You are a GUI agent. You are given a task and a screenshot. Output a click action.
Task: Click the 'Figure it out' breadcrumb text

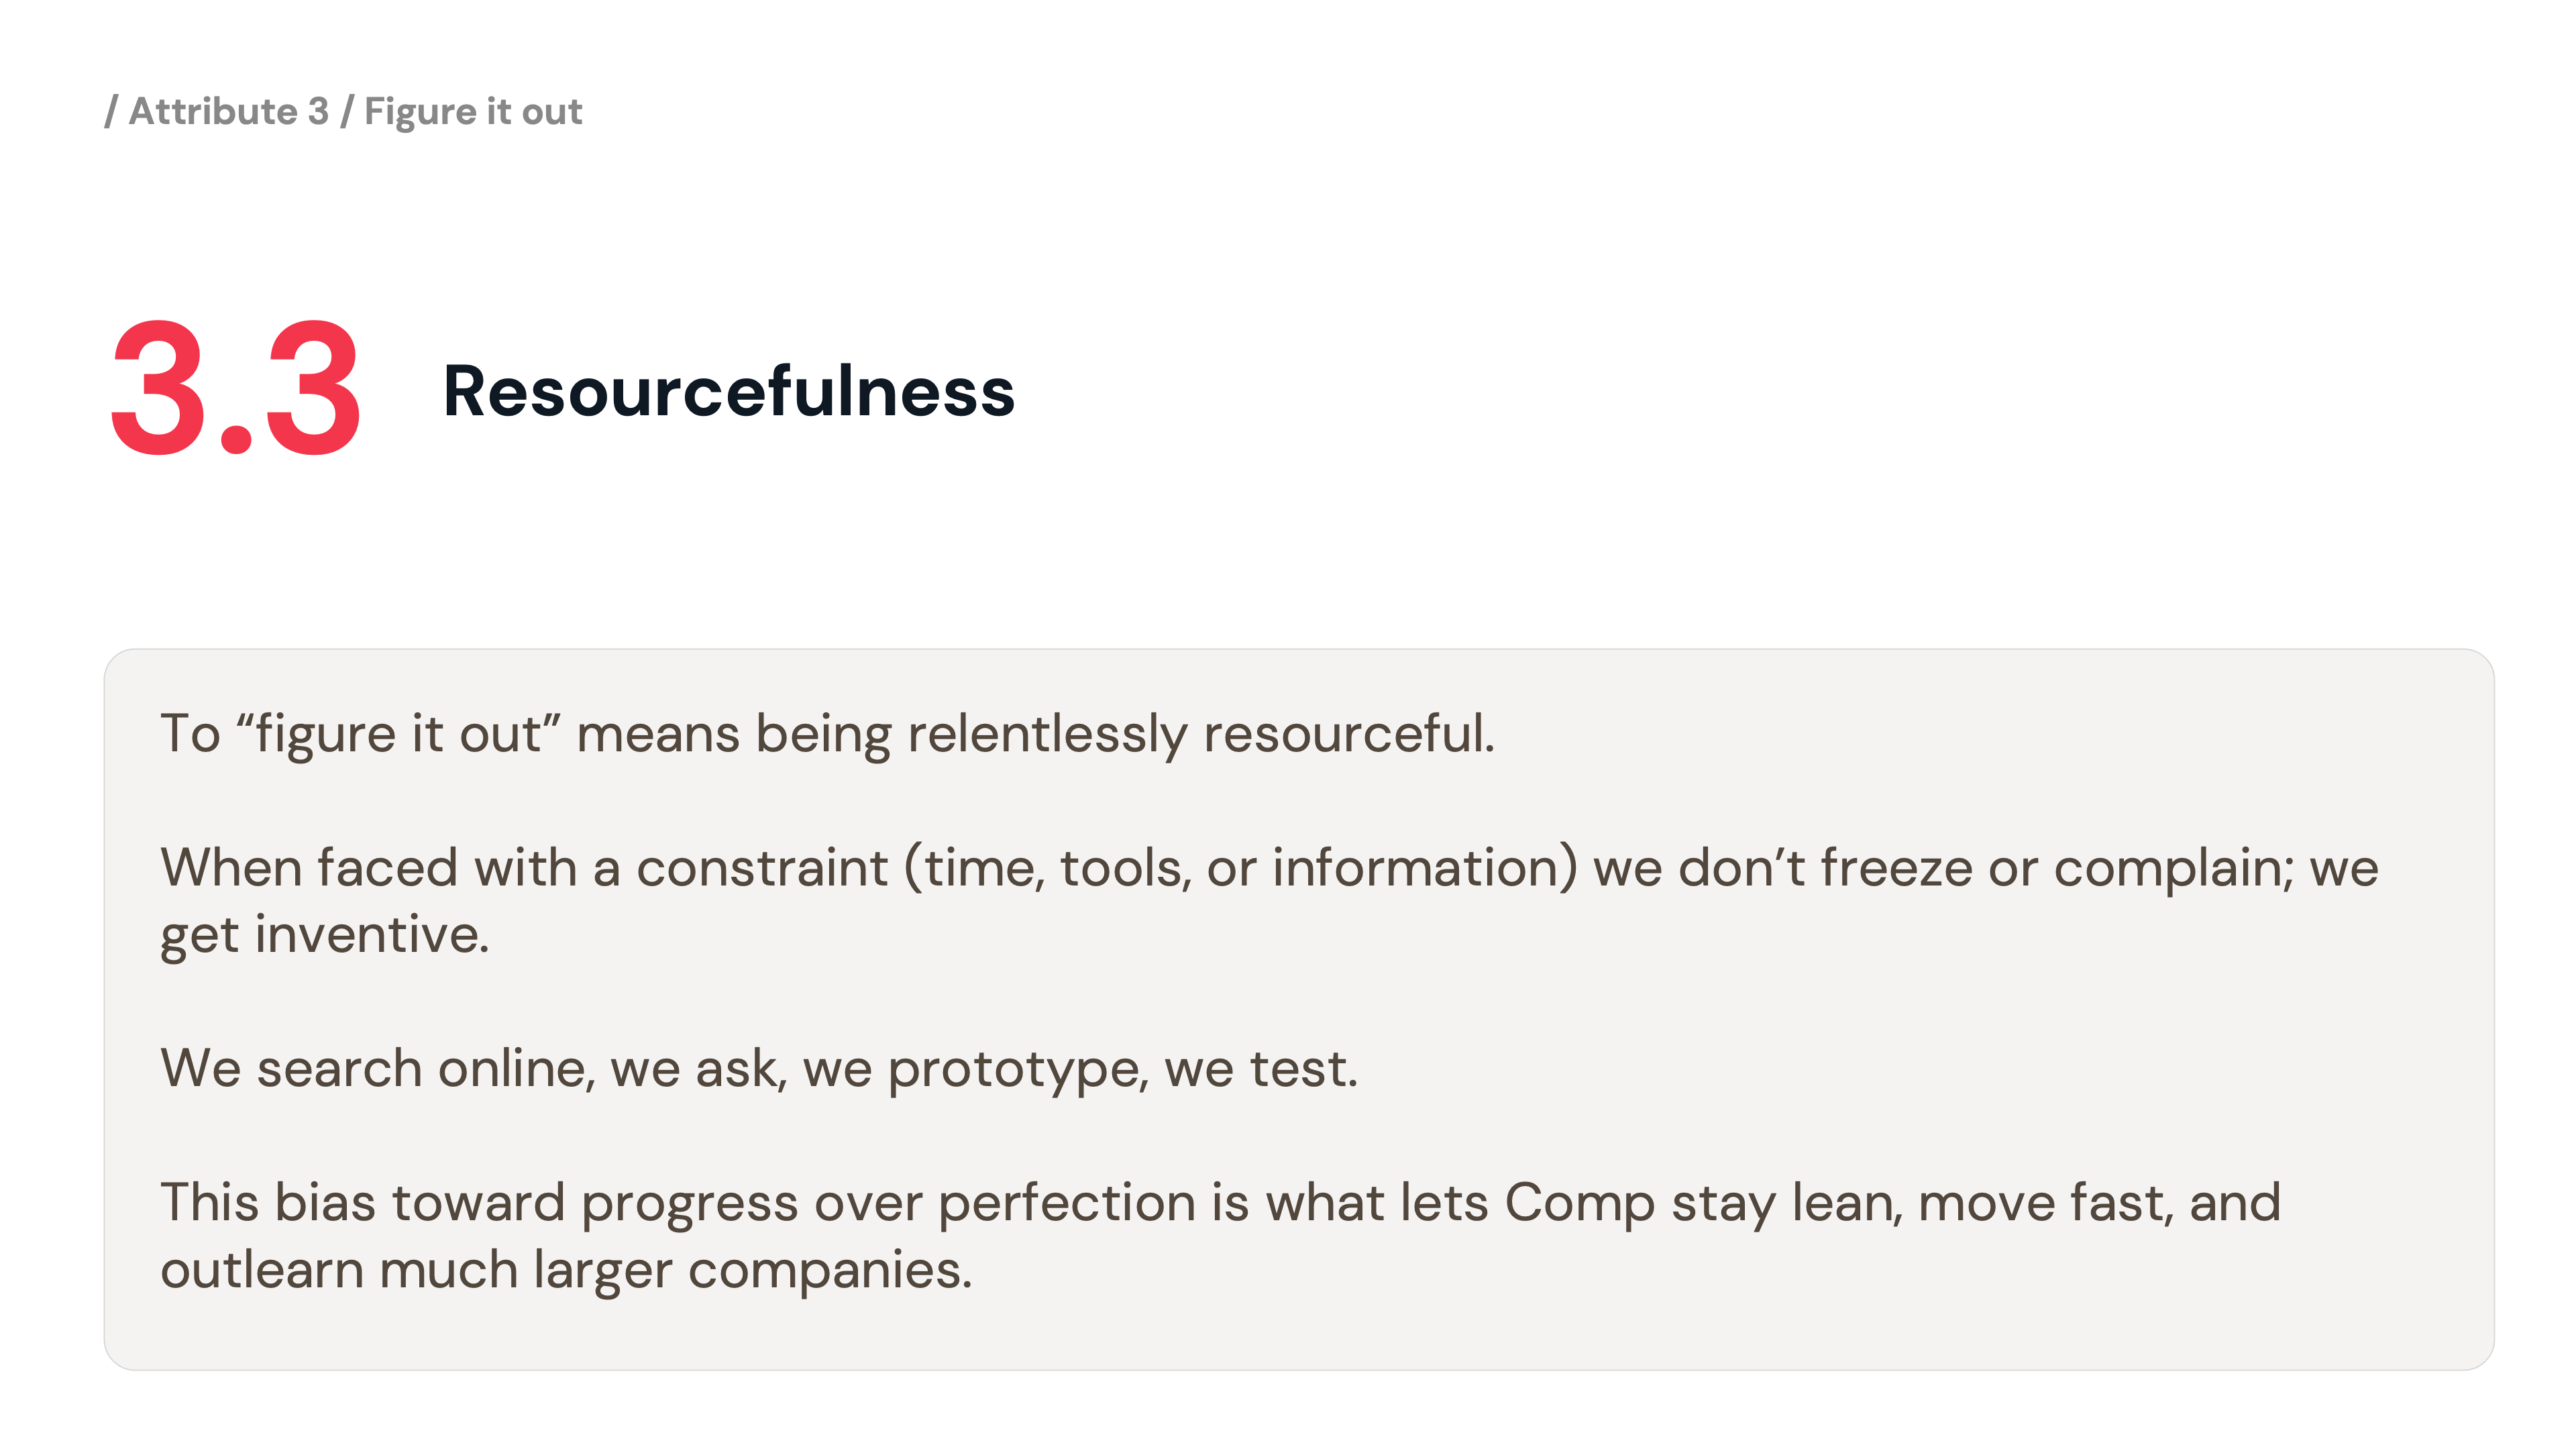pos(472,111)
